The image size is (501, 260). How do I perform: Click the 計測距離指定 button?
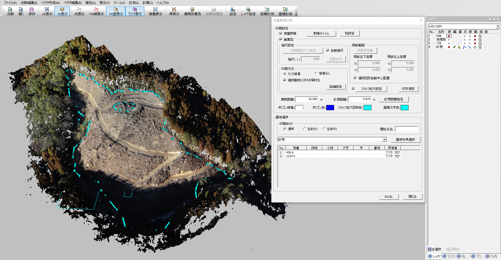[394, 99]
